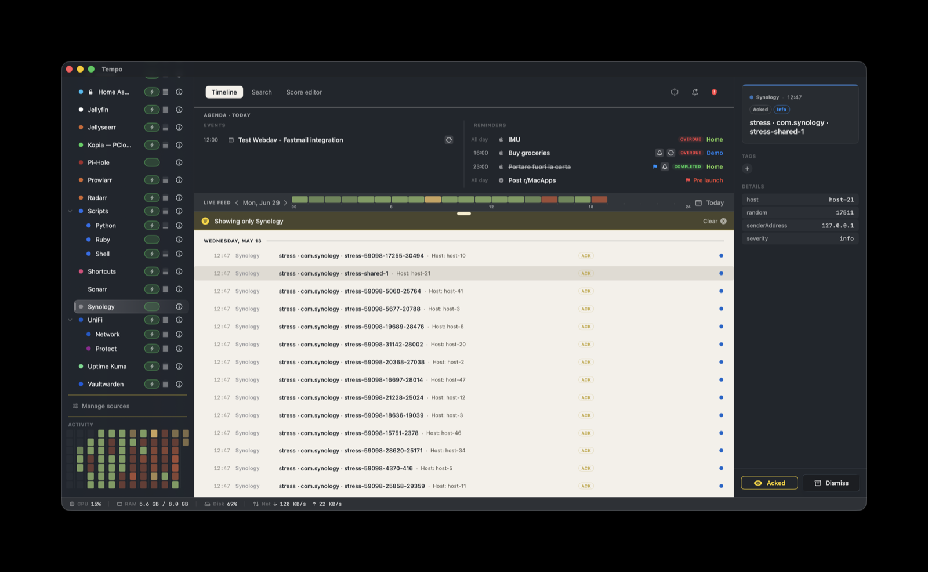Collapse the UniFi group

(x=70, y=320)
